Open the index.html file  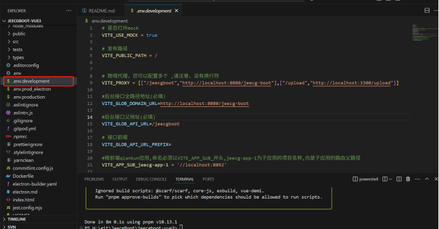23,200
